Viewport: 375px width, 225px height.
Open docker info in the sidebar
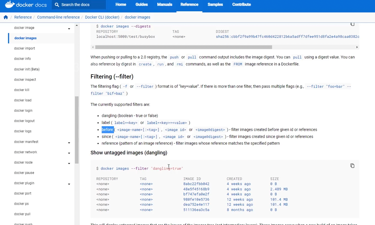pyautogui.click(x=23, y=58)
